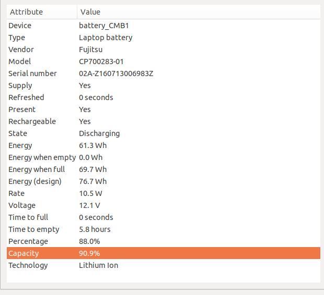This screenshot has height=295, width=324.
Task: Click the 90.9% capacity value
Action: click(x=89, y=253)
